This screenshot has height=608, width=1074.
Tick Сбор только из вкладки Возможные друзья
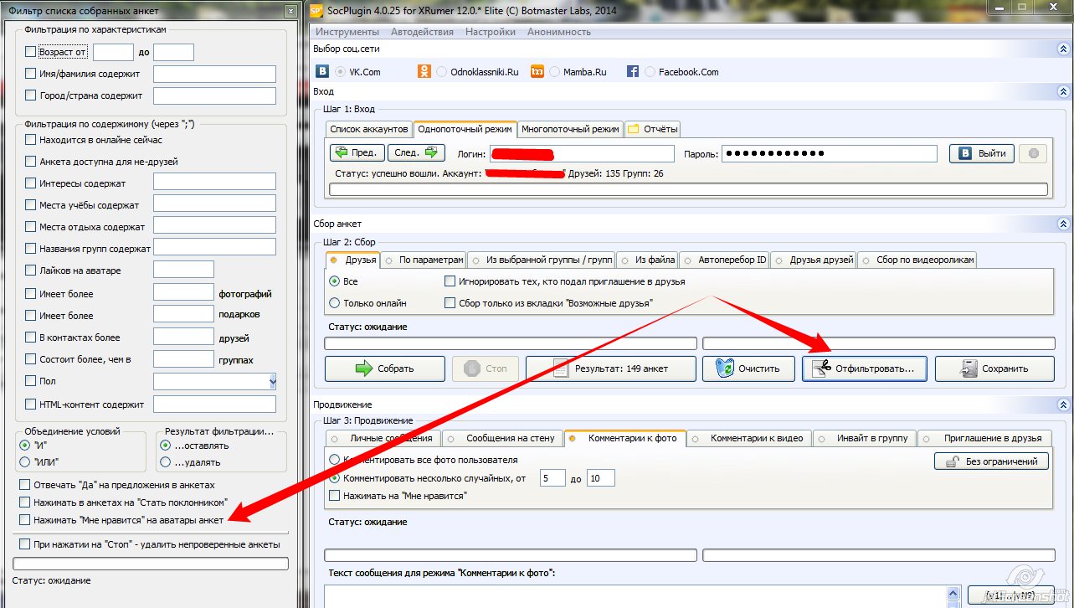click(450, 303)
